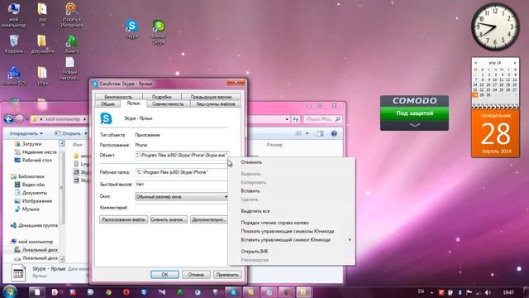
Task: Go to previous month in calendar gadget
Action: pos(476,63)
